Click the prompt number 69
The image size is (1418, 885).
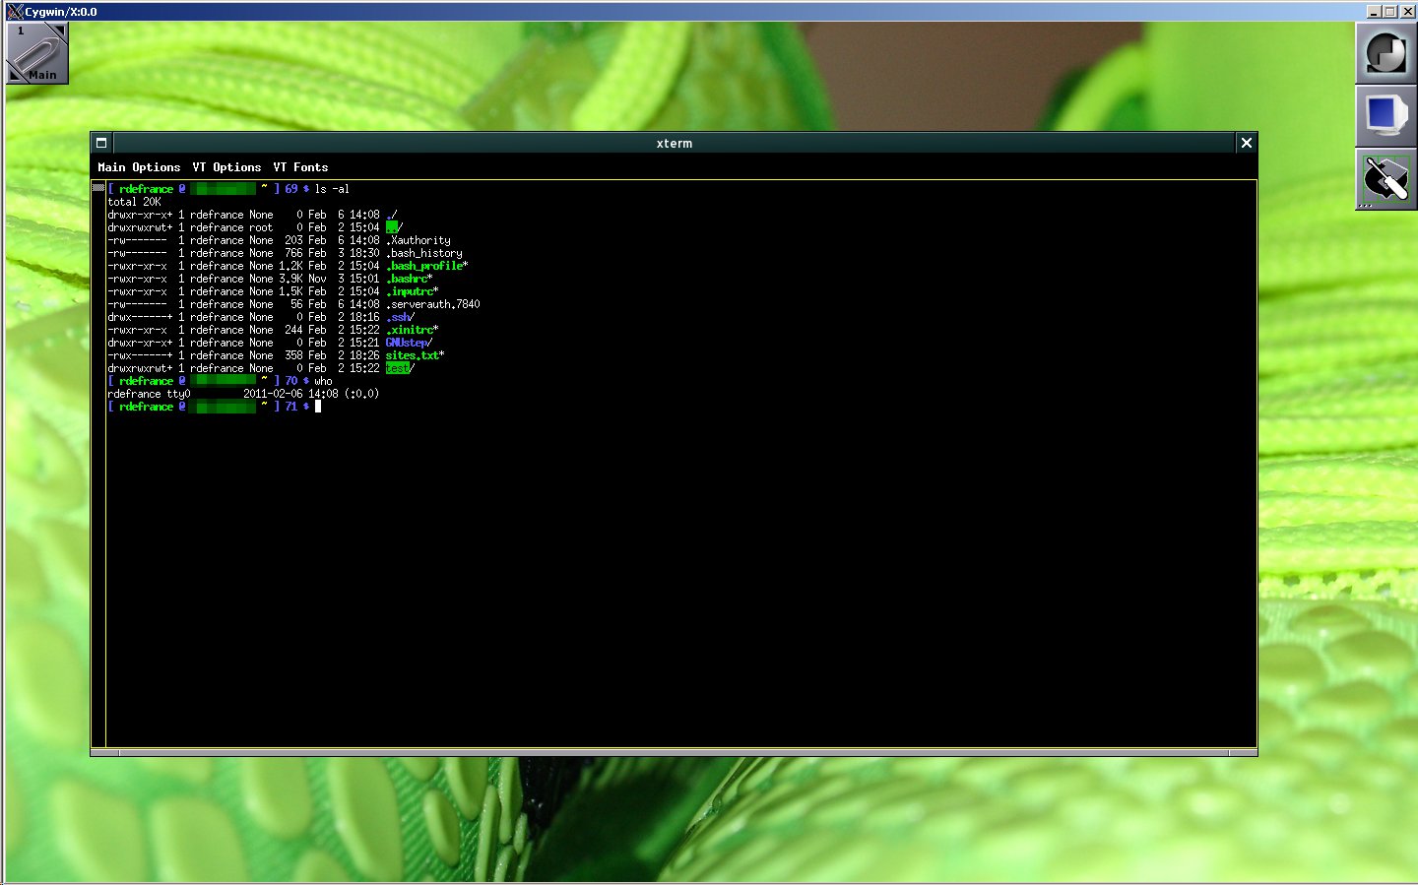point(290,189)
